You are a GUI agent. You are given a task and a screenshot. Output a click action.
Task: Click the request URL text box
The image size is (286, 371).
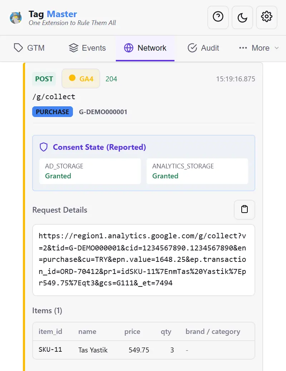144,260
